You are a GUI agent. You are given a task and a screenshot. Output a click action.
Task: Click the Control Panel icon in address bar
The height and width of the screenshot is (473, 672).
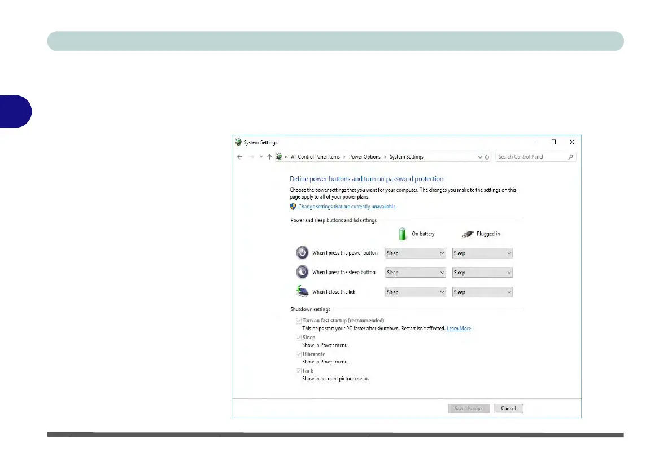(280, 157)
